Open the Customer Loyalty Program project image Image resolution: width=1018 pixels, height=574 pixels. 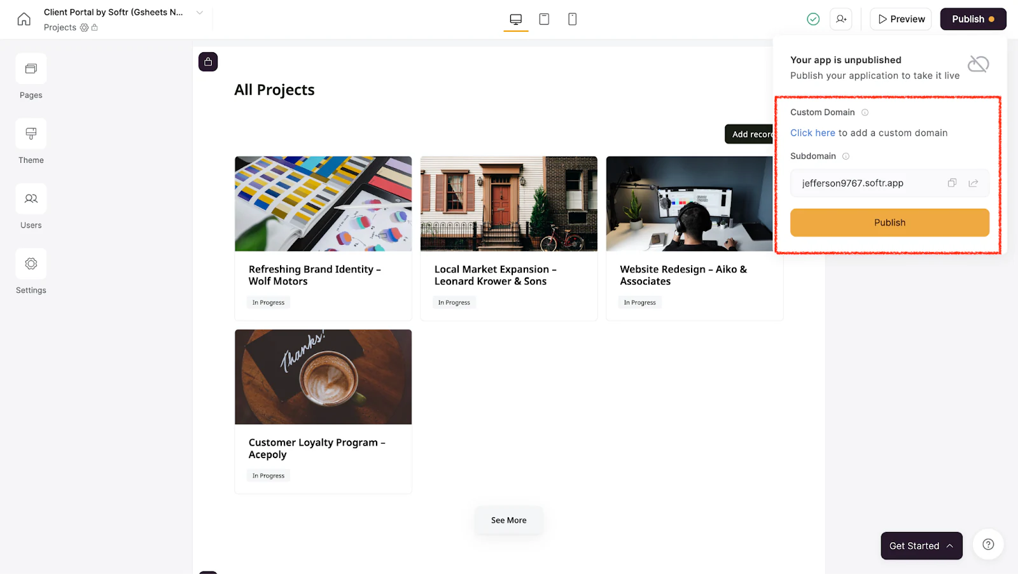[x=323, y=377]
